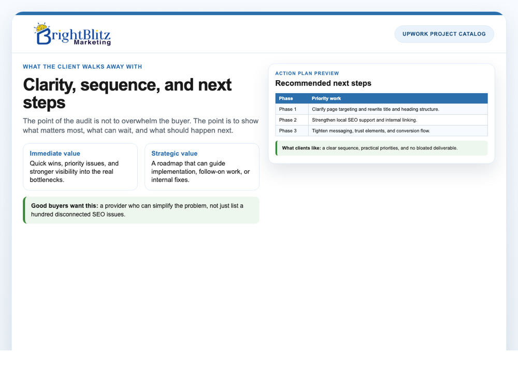Viewport: 518px width, 388px height.
Task: Select the Phase 2 cell
Action: [x=292, y=120]
